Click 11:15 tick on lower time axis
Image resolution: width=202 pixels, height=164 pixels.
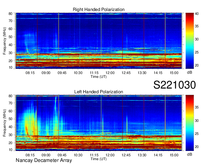point(94,155)
